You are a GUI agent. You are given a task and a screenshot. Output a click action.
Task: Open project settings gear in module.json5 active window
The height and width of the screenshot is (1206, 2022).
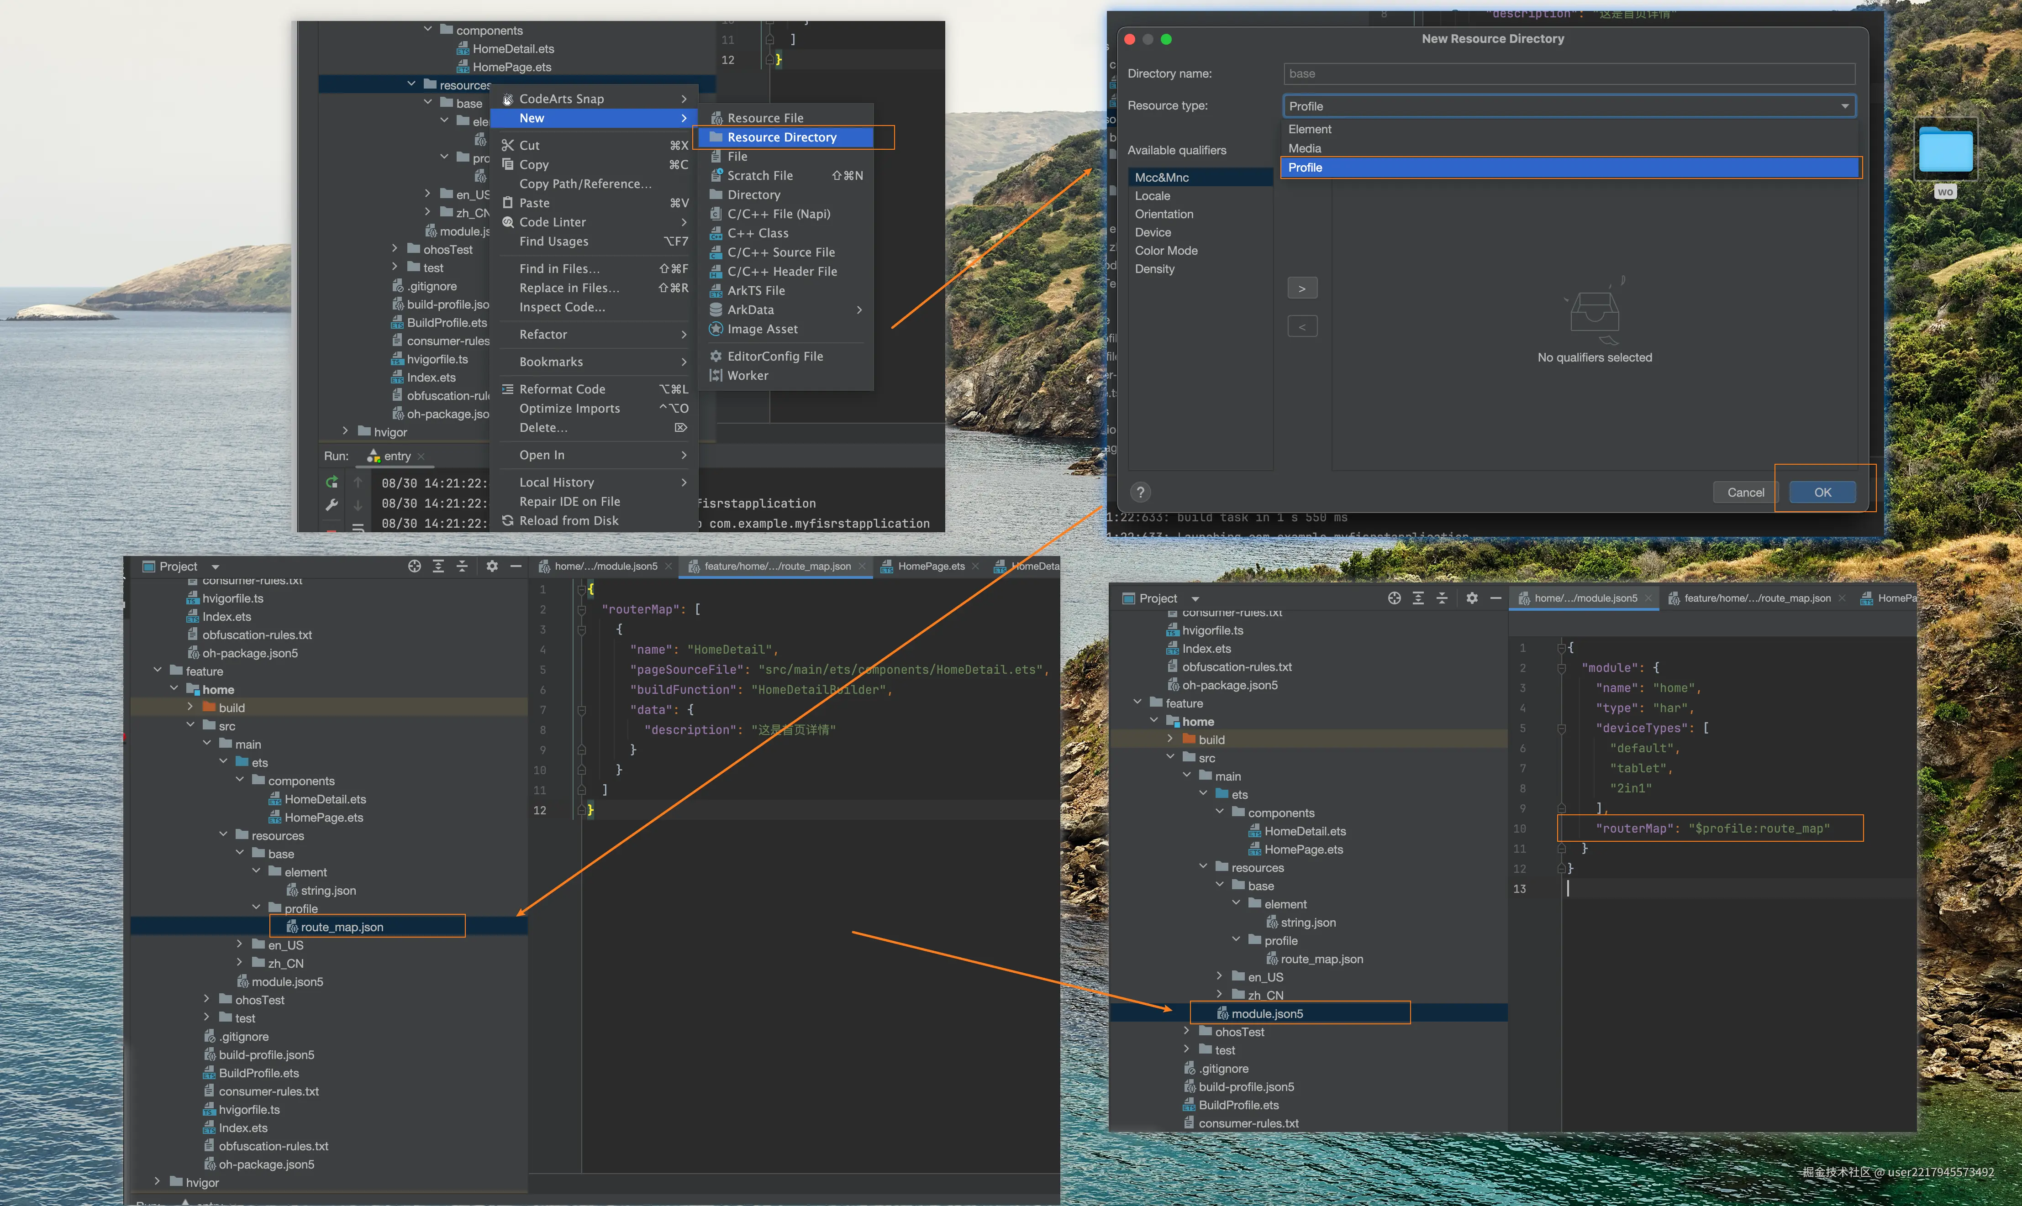[1472, 598]
